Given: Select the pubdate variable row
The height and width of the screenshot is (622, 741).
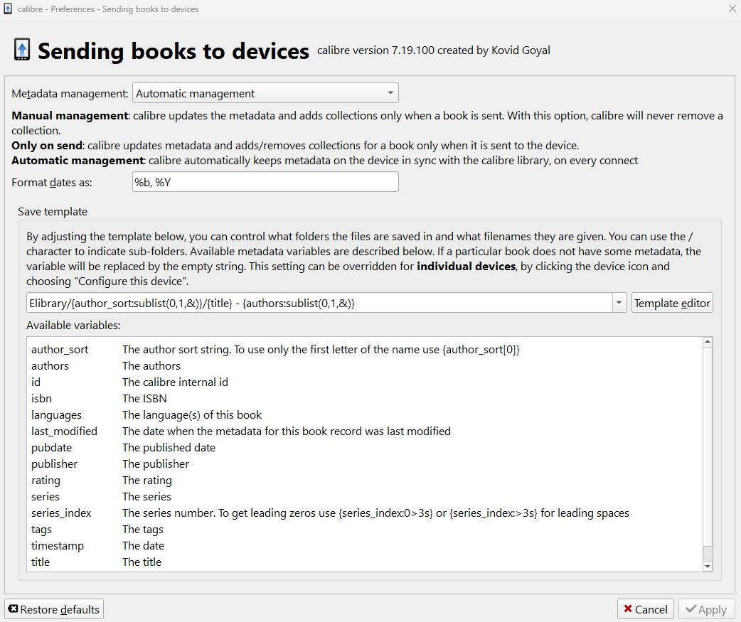Looking at the screenshot, I should click(51, 448).
